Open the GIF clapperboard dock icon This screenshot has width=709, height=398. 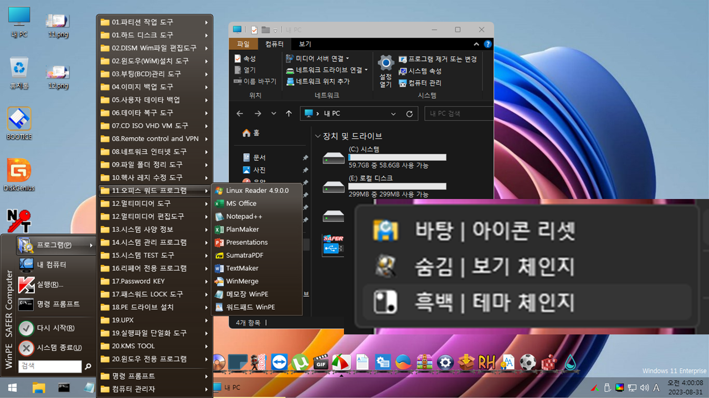tap(320, 362)
